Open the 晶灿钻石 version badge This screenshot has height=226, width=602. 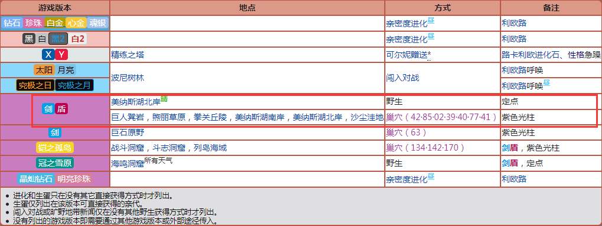(35, 178)
